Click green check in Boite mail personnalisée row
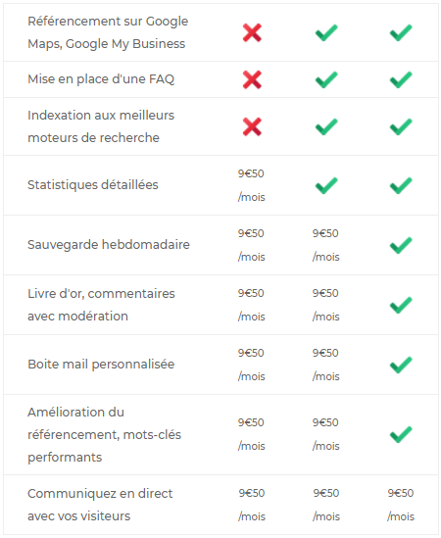The width and height of the screenshot is (441, 538). point(401,365)
